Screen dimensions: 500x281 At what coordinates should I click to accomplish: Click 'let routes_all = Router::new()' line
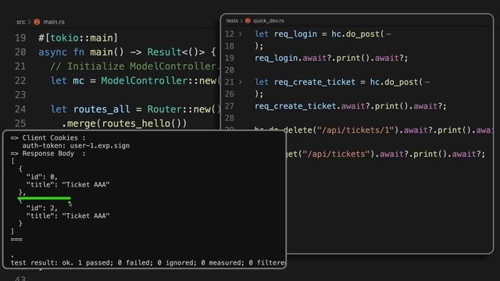(135, 109)
